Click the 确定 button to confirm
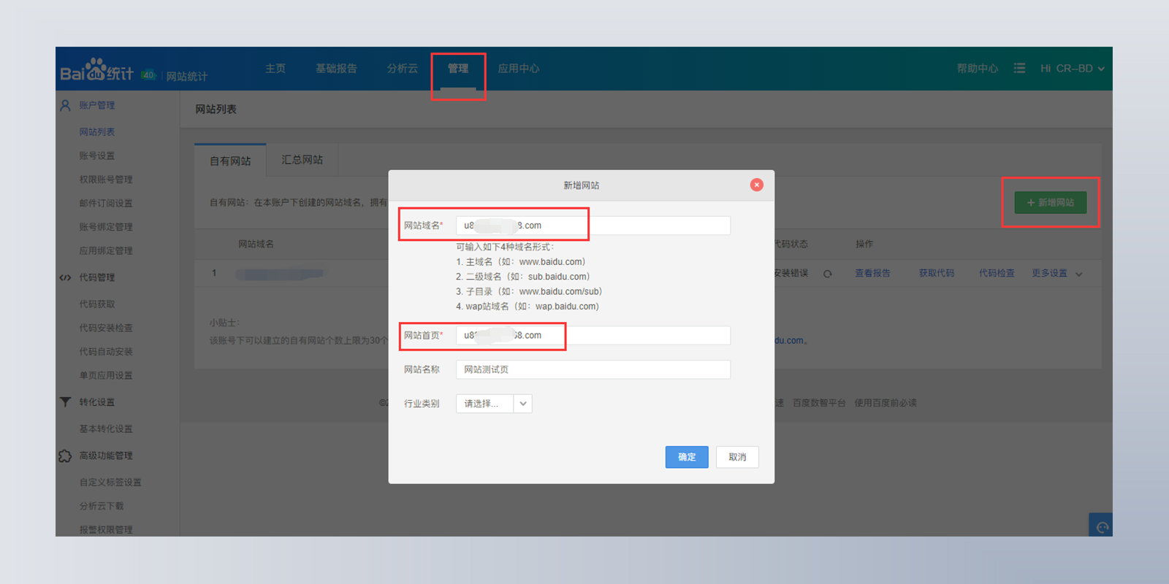Viewport: 1169px width, 584px height. [x=686, y=457]
